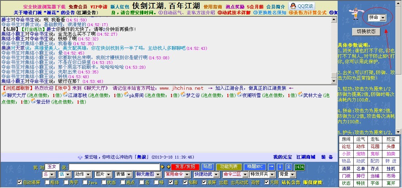
Task: Open the 名 dropdown list
Action: [x=49, y=175]
